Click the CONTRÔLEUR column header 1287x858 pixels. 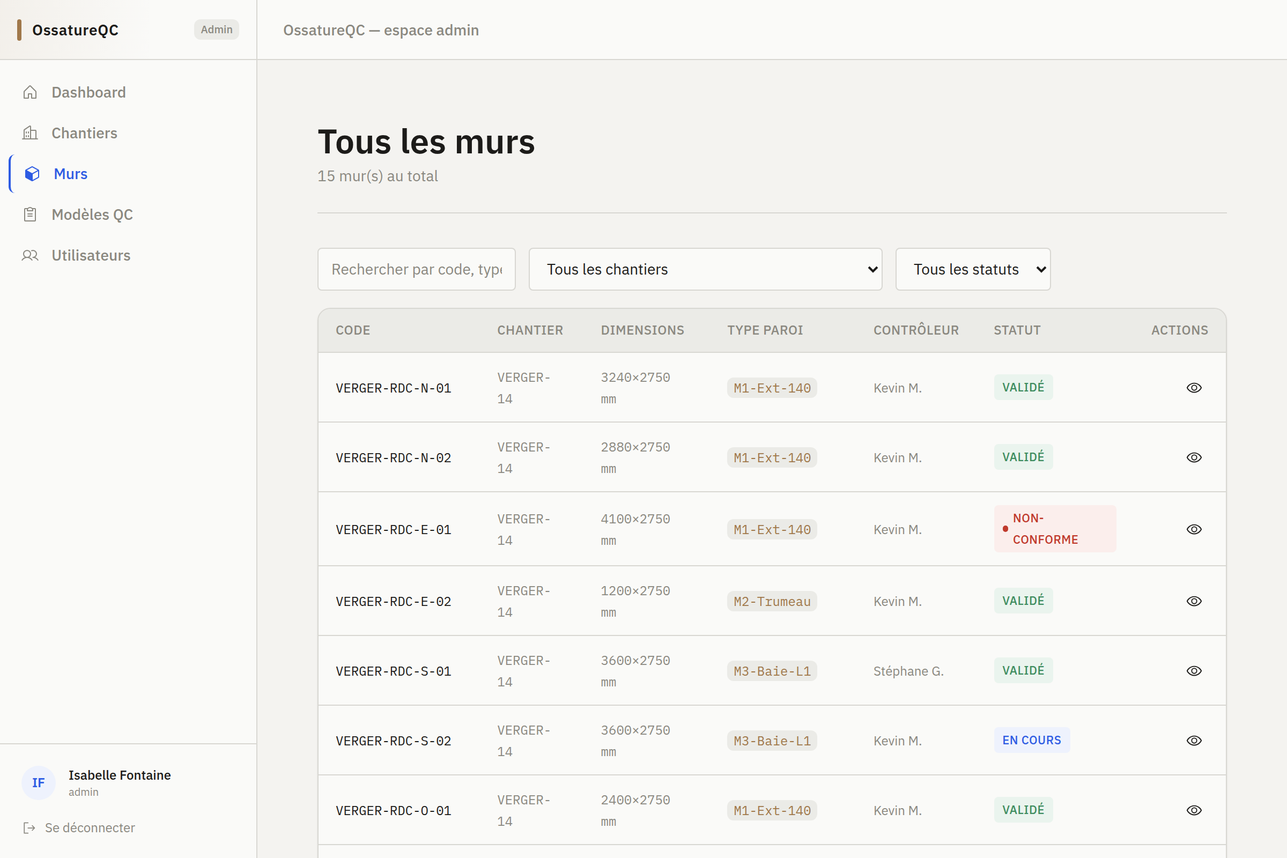click(916, 330)
